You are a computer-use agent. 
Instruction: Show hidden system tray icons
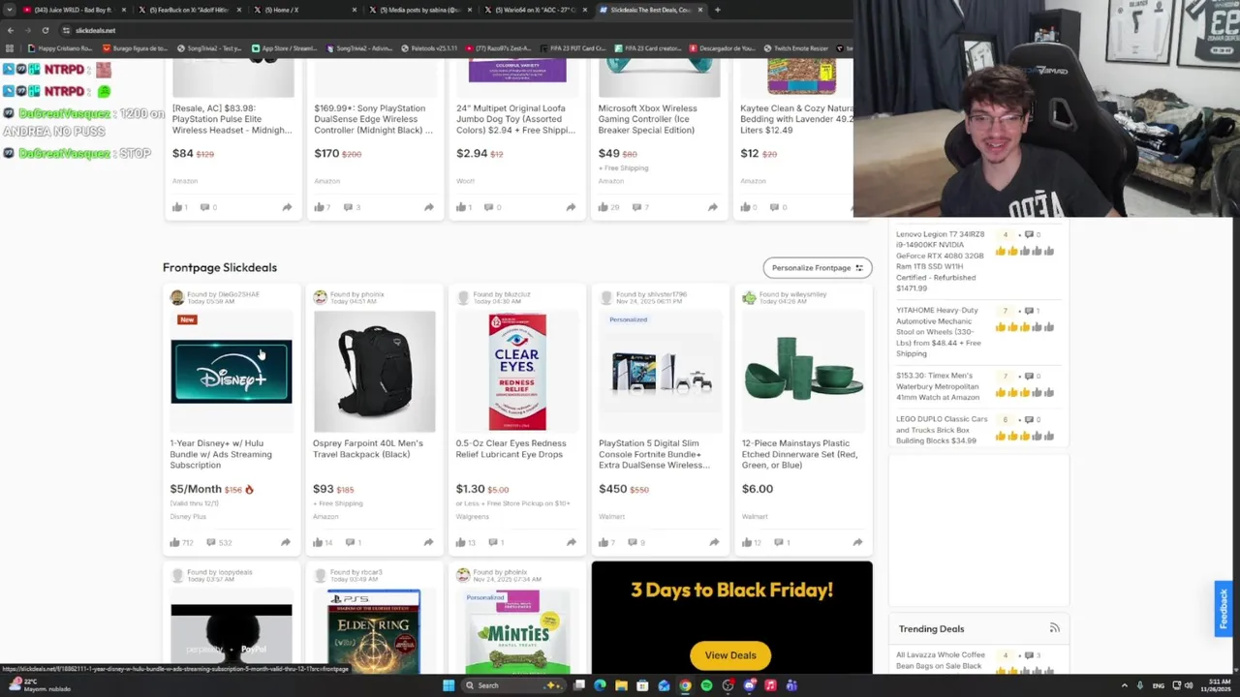[x=1124, y=685]
